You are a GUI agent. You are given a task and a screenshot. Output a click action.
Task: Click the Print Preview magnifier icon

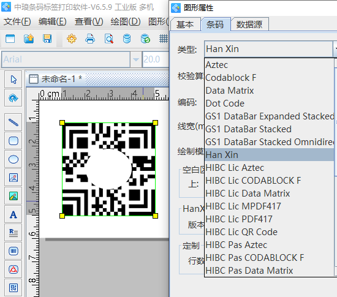[x=108, y=39]
